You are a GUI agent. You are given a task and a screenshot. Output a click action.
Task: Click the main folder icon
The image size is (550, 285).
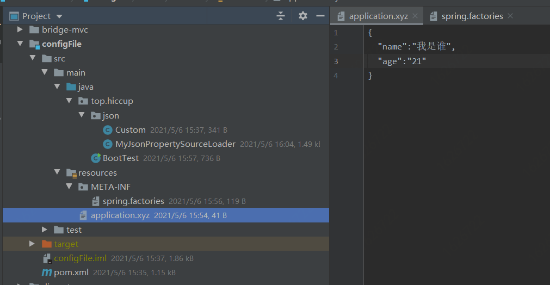tap(59, 72)
